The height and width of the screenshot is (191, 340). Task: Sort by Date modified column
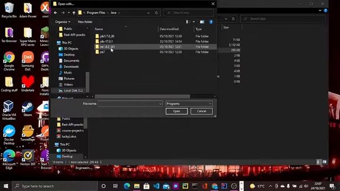[x=169, y=29]
